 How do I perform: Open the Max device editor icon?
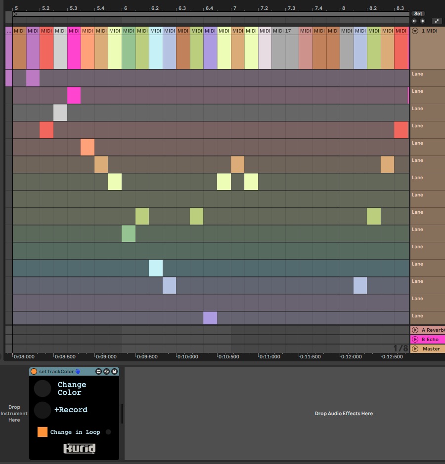98,371
